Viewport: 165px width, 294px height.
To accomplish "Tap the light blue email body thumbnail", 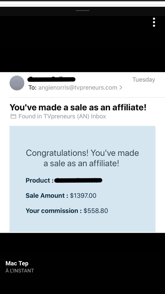I will click(82, 179).
